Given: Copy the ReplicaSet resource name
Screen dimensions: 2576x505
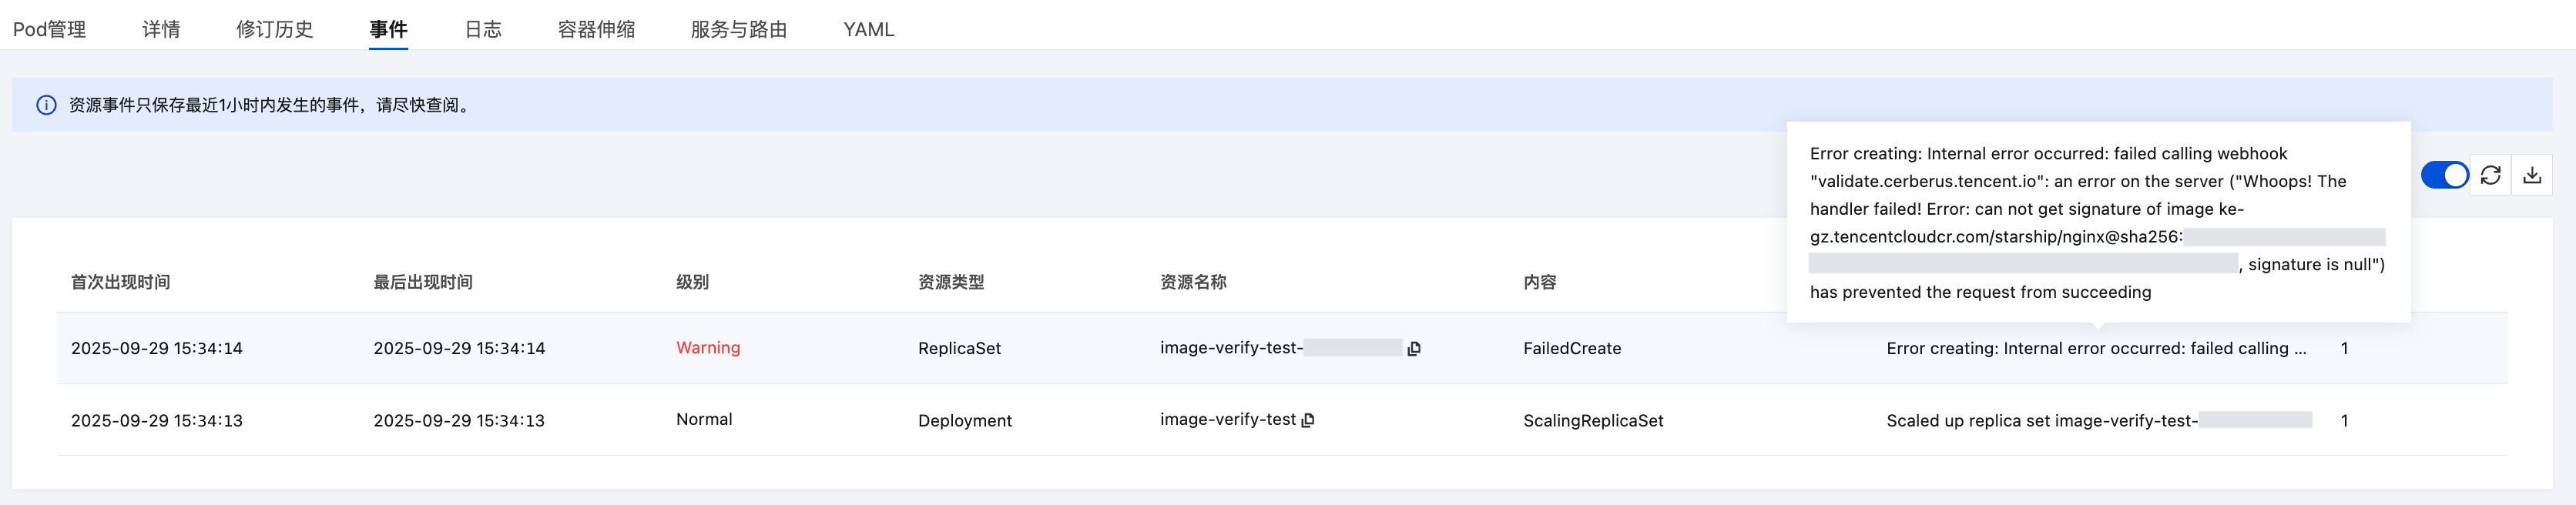Looking at the screenshot, I should coord(1414,349).
